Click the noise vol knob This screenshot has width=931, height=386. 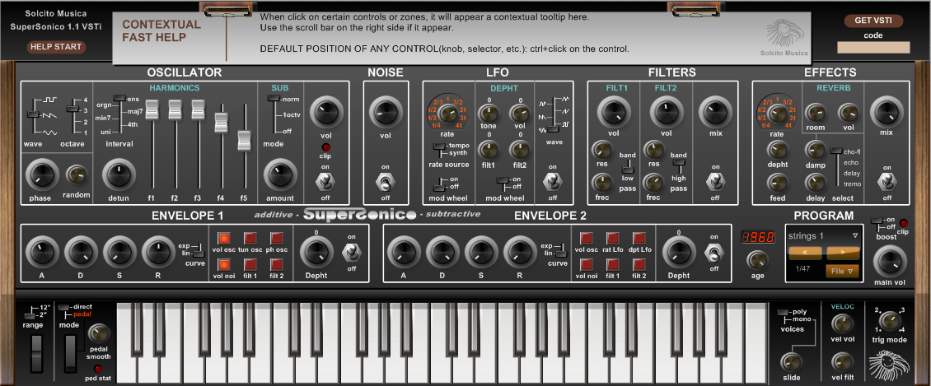click(x=386, y=111)
